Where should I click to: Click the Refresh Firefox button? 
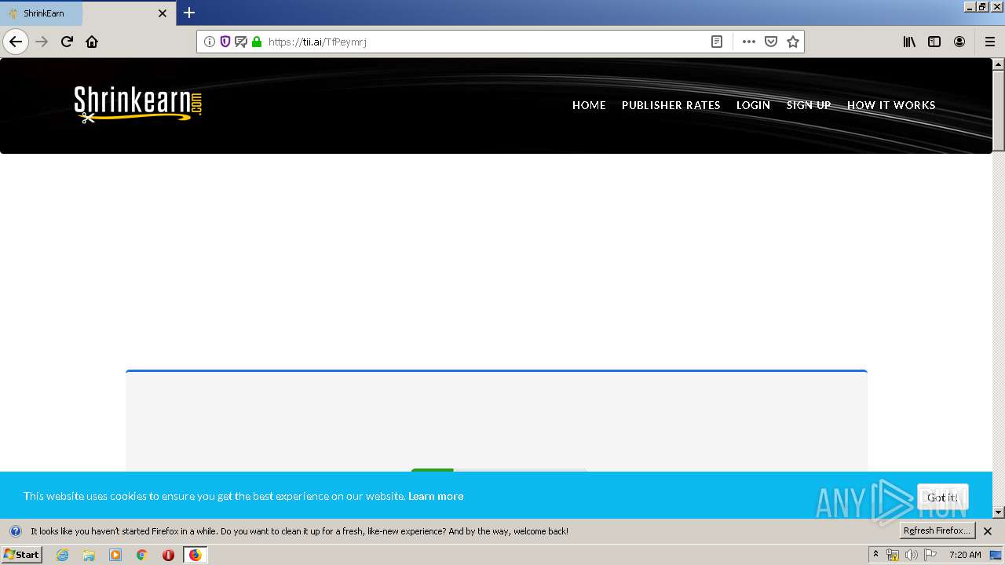(937, 530)
